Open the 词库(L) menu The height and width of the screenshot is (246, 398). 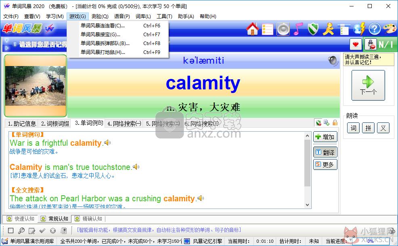143,17
